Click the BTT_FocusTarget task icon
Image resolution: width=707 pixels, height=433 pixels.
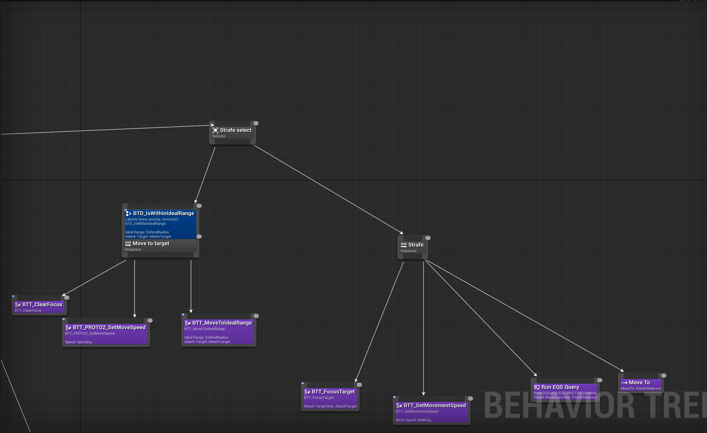coord(307,392)
